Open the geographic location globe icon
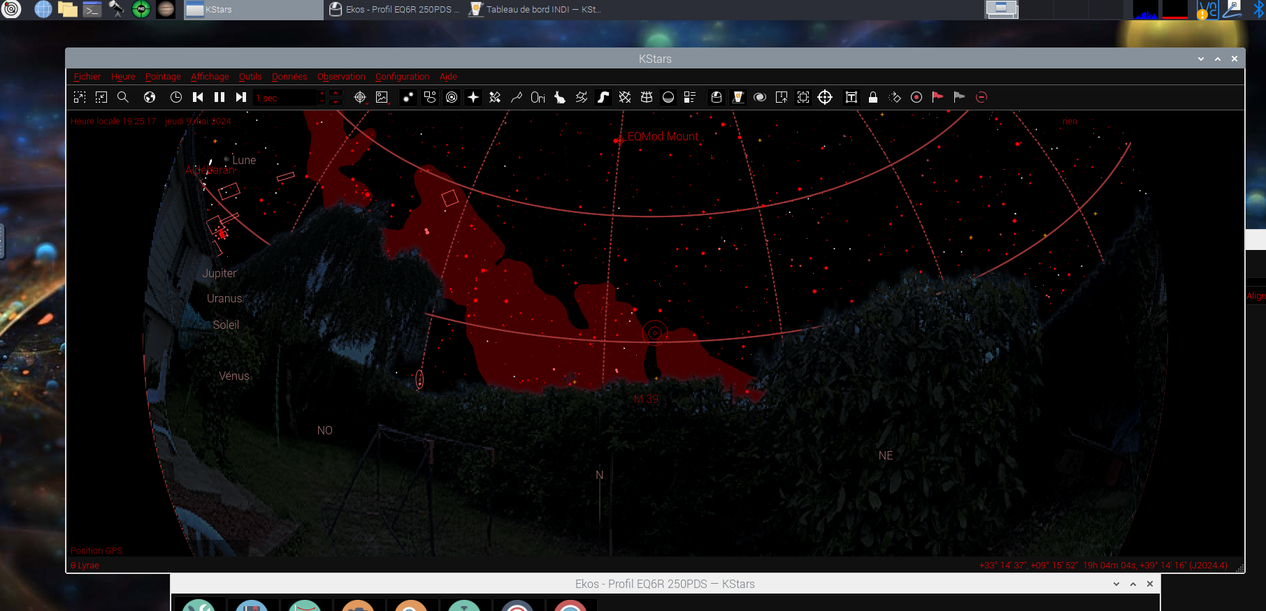1266x611 pixels. (x=150, y=98)
